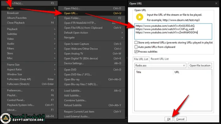Expand the Misc submenu
This screenshot has width=221, height=124.
(55, 58)
